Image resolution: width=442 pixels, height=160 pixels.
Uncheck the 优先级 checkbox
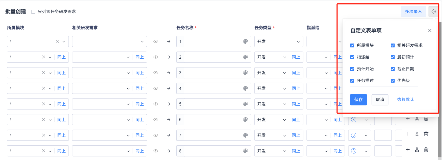[393, 81]
